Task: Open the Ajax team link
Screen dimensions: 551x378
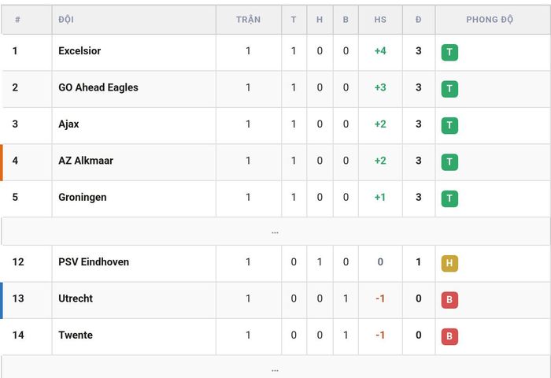Action: (68, 124)
